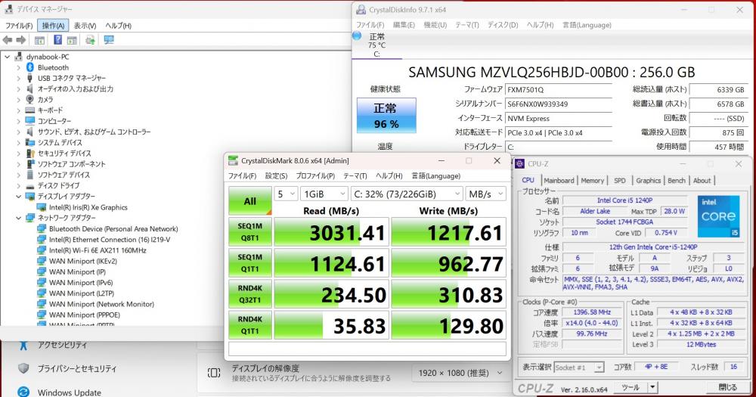756x397 pixels.
Task: Switch to the Graphics tab in CPU-Z
Action: click(648, 181)
